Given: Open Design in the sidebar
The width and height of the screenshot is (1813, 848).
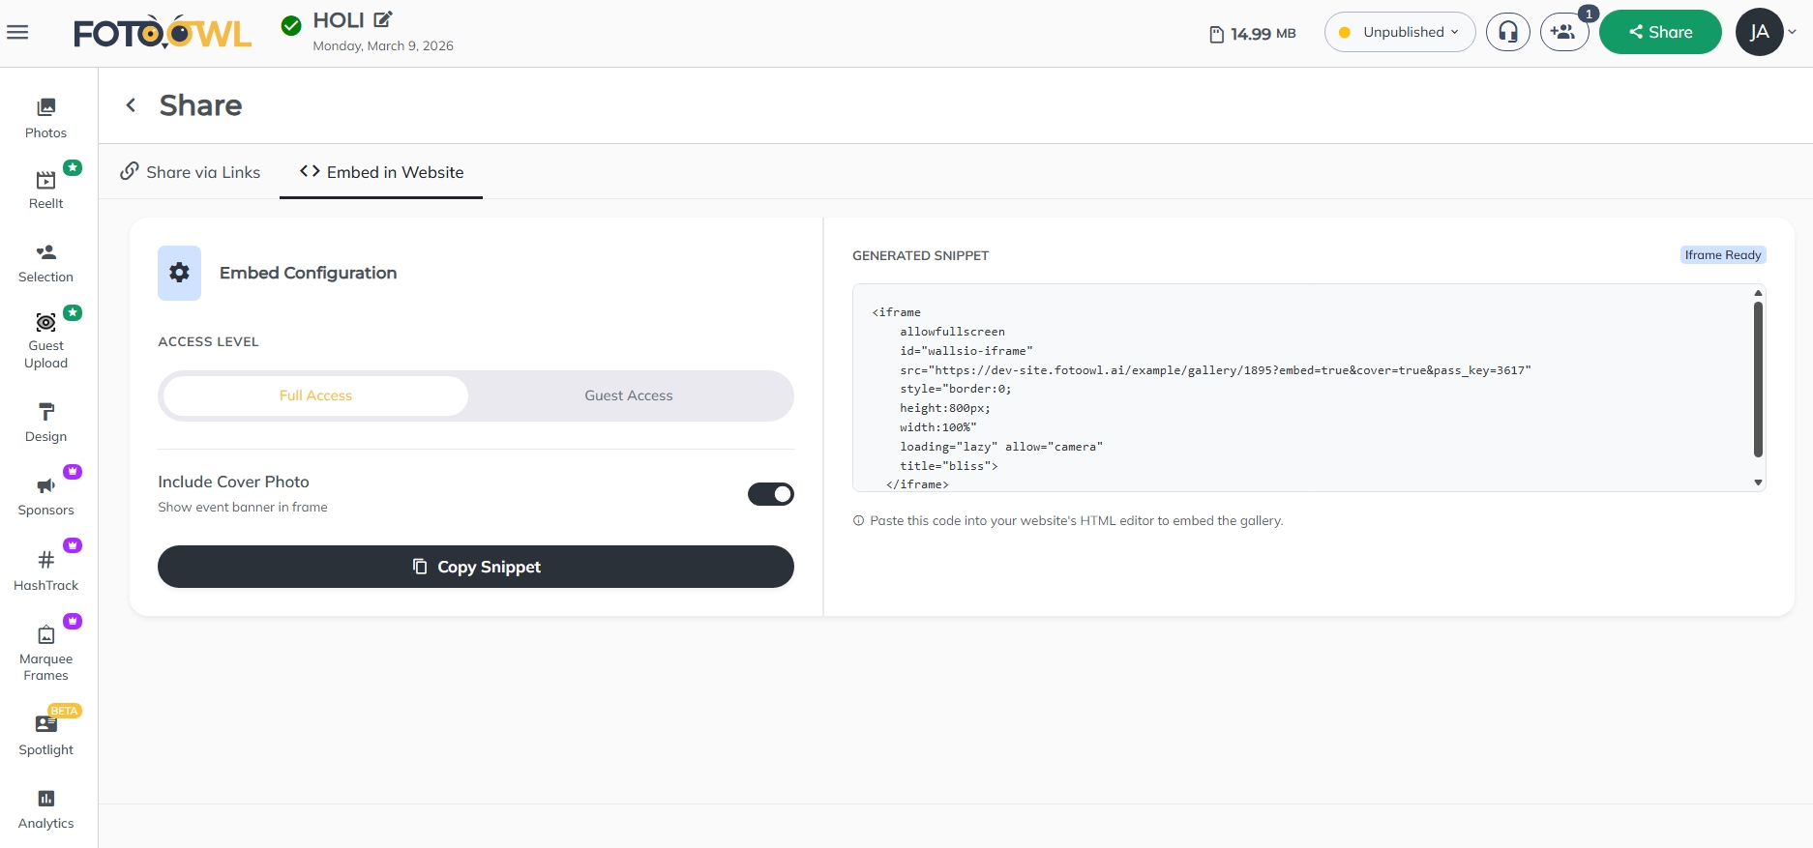Looking at the screenshot, I should coord(46,423).
